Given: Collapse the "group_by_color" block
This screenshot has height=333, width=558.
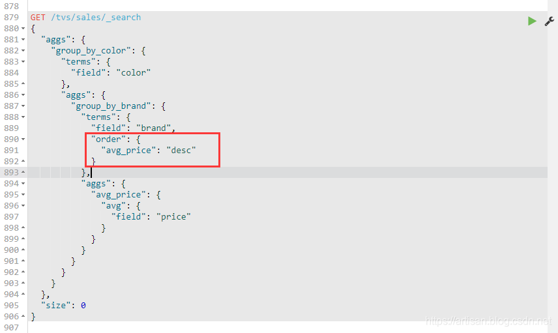Looking at the screenshot, I should click(x=23, y=51).
